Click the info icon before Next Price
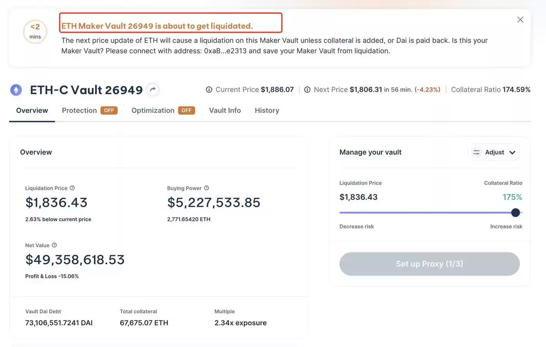This screenshot has width=546, height=347. coord(307,90)
